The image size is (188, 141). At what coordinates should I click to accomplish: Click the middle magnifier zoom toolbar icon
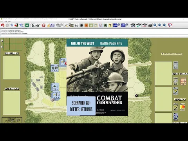pos(160,25)
